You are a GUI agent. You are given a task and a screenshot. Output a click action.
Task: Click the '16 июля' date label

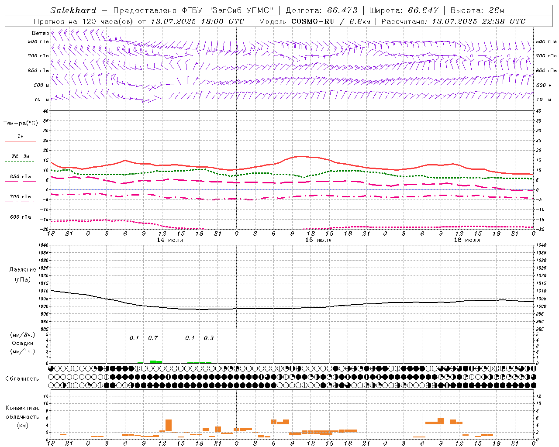[467, 240]
